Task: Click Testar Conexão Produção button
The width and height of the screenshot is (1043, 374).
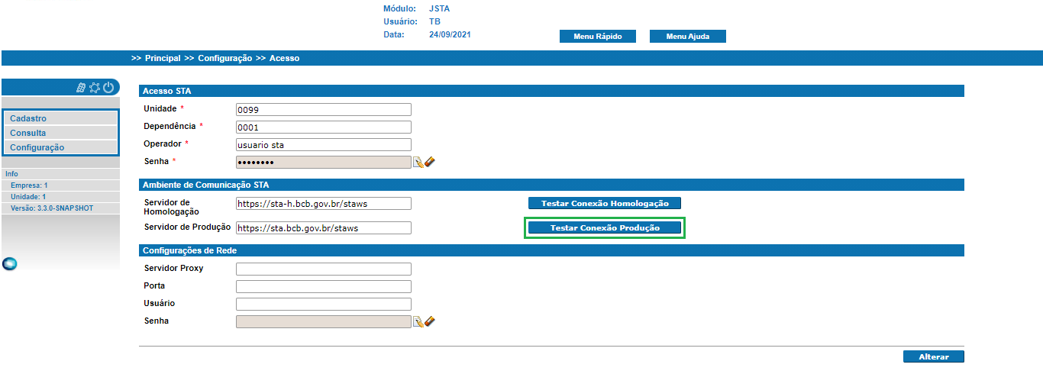Action: coord(605,227)
